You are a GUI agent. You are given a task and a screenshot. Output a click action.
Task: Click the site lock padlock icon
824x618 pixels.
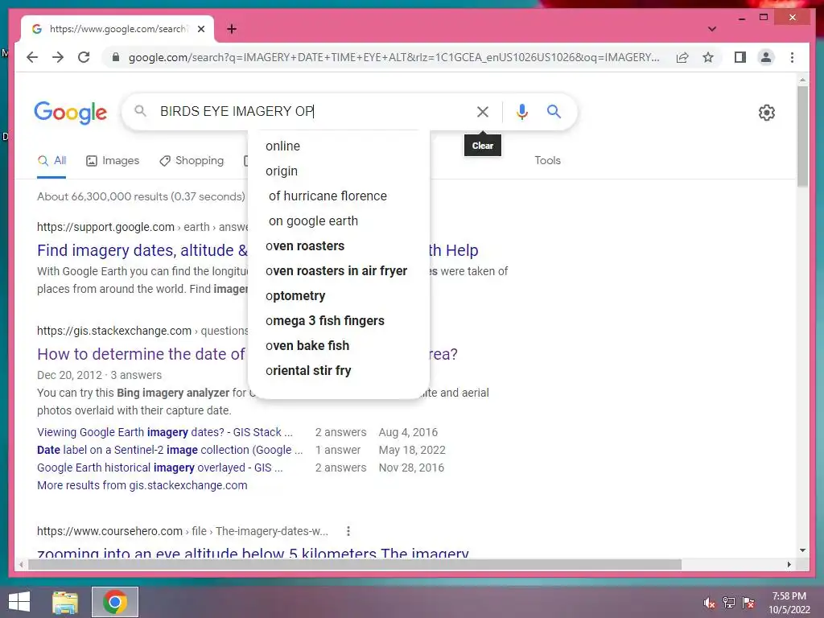[116, 57]
